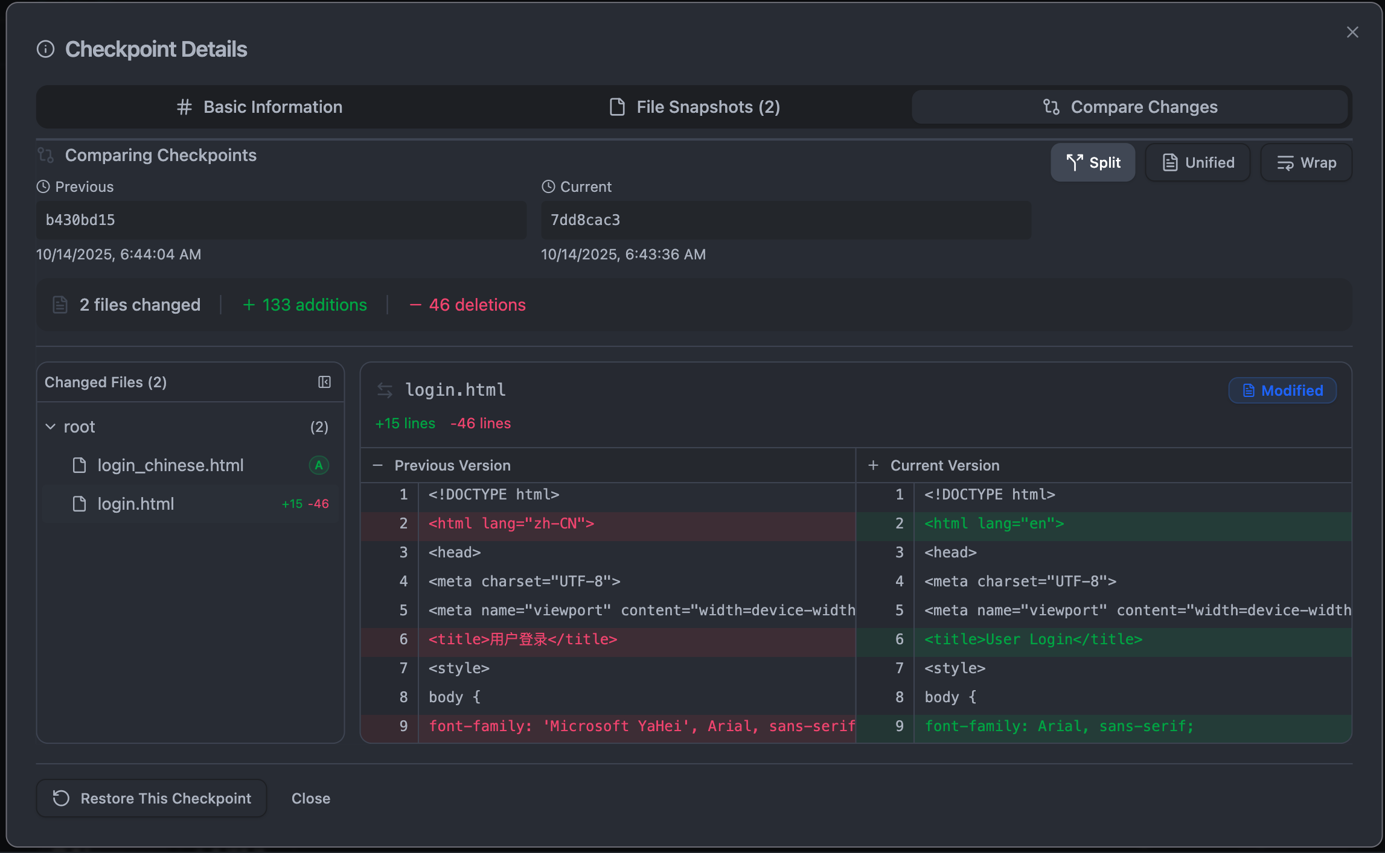
Task: Click the clock icon next to Previous
Action: [43, 186]
